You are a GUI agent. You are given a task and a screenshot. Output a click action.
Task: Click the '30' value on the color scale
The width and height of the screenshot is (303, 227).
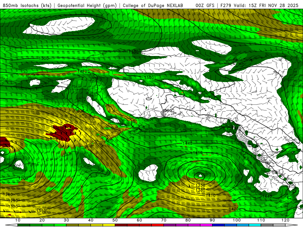tap(66, 220)
